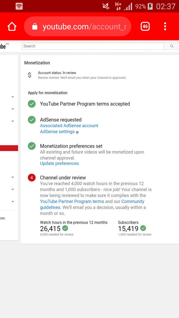Viewport: 179px width, 318px height.
Task: Click Update preferences link
Action: pos(59,164)
